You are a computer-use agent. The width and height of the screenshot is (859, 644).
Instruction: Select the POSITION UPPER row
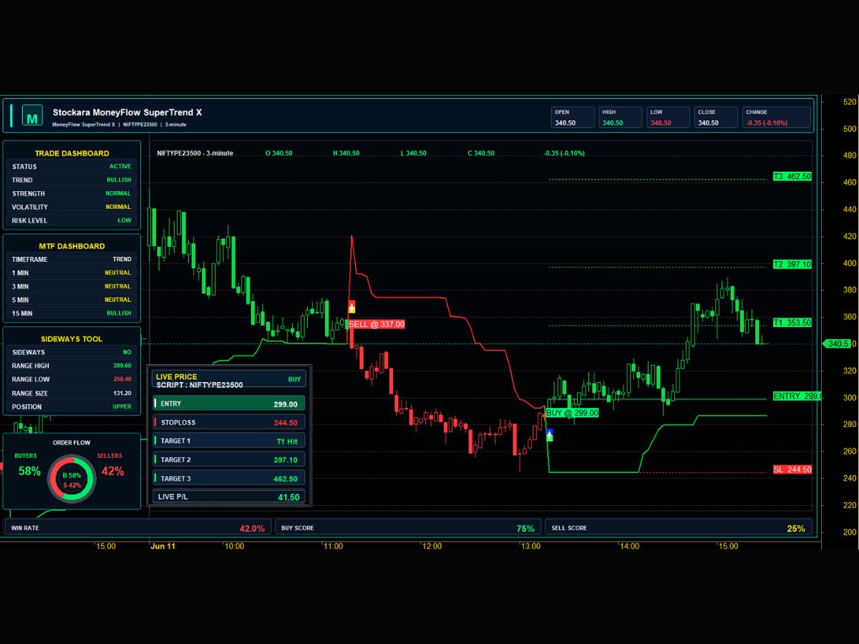72,406
